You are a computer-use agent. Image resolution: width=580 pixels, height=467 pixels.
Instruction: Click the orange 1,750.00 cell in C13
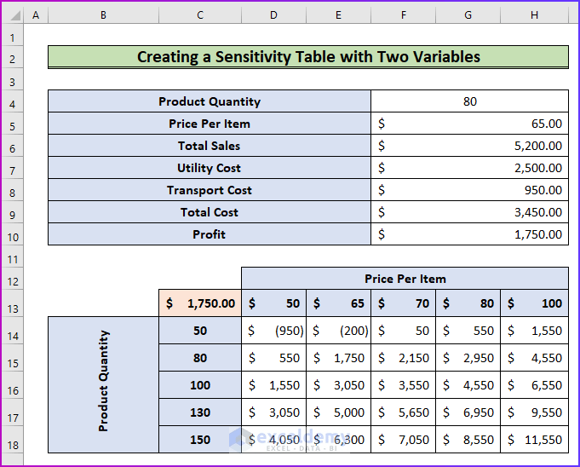click(x=200, y=303)
